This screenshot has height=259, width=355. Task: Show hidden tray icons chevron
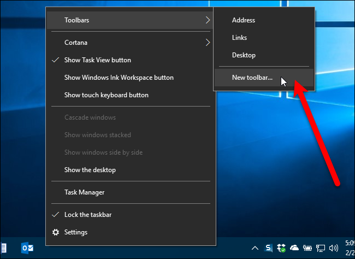pyautogui.click(x=256, y=248)
